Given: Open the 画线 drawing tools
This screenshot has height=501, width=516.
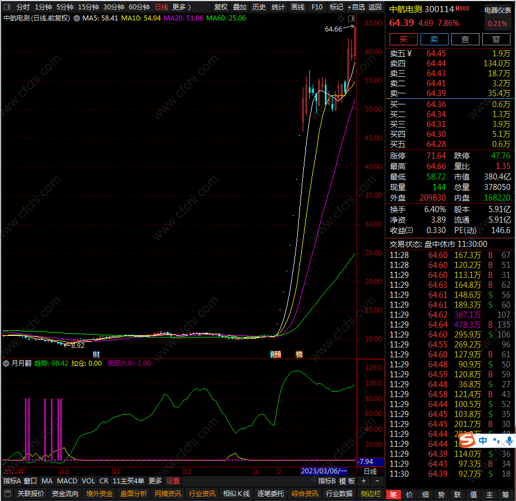Looking at the screenshot, I should click(x=298, y=7).
